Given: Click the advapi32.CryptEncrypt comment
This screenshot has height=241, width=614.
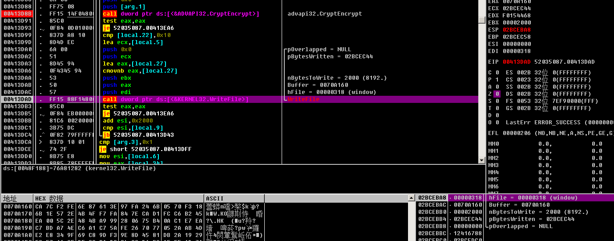Looking at the screenshot, I should (325, 14).
